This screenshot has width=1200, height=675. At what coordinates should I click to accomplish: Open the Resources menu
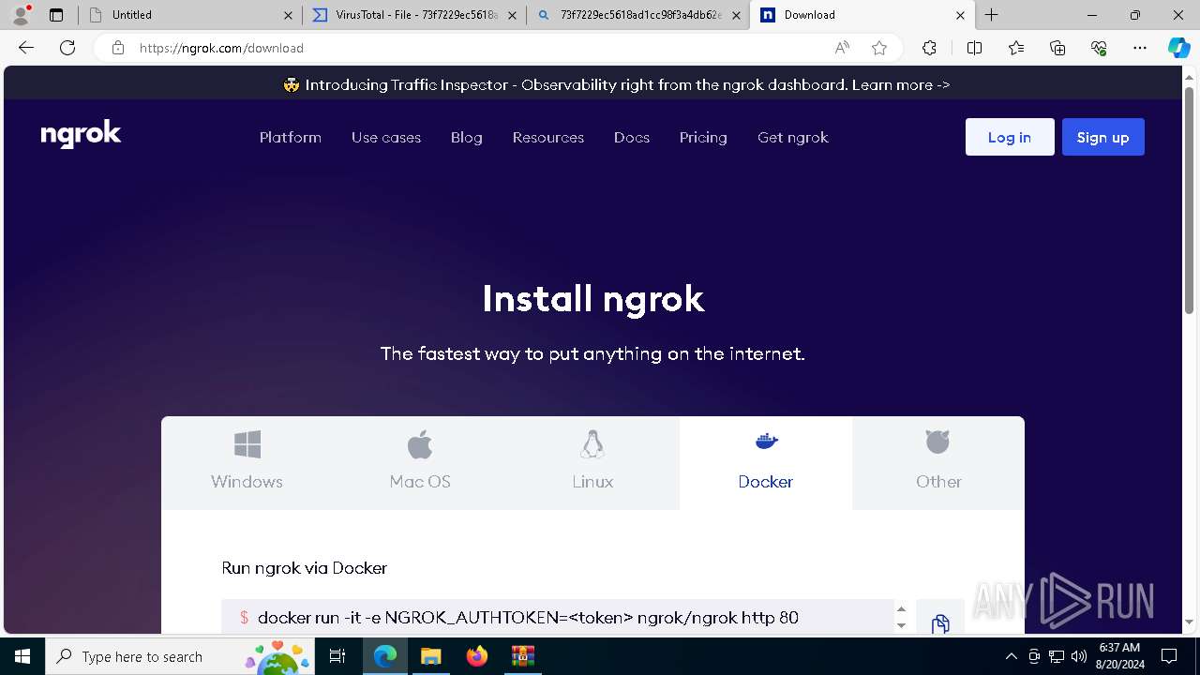tap(548, 137)
